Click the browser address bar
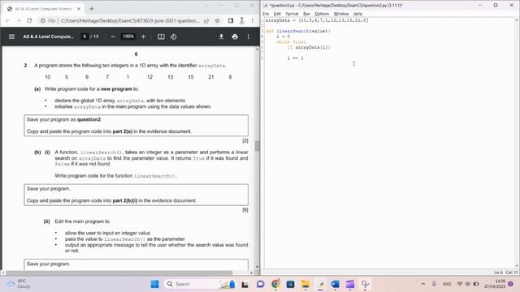 [130, 20]
